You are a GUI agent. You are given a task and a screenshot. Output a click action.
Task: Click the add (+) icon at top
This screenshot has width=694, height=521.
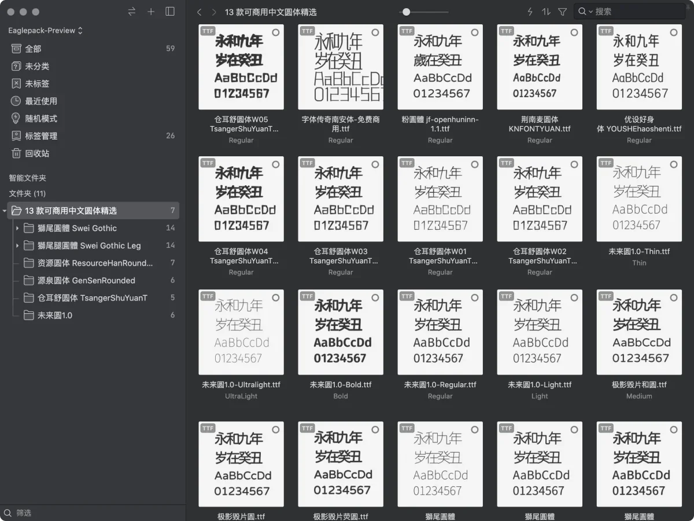click(x=152, y=12)
